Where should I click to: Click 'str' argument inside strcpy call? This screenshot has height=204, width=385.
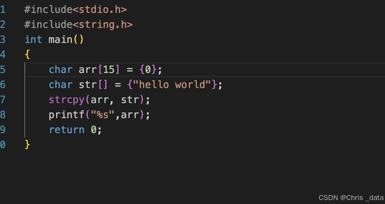point(130,100)
